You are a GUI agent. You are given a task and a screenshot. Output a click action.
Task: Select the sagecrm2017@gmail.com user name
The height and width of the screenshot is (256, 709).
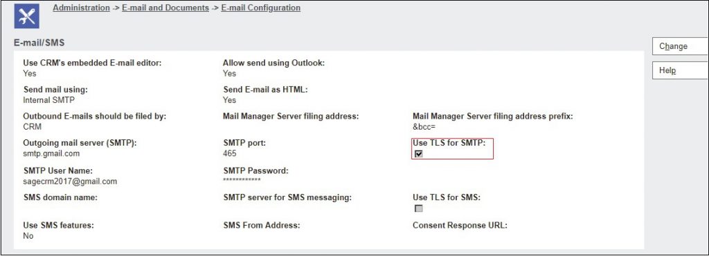click(x=70, y=181)
